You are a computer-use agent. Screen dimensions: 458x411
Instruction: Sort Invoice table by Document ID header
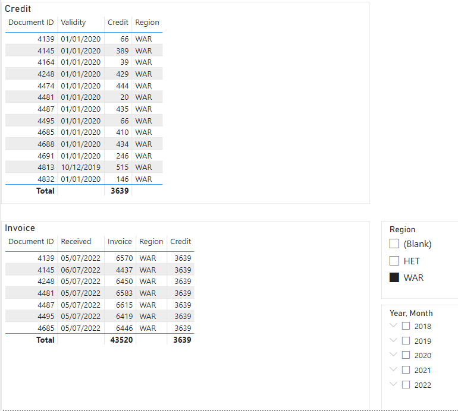[x=31, y=242]
